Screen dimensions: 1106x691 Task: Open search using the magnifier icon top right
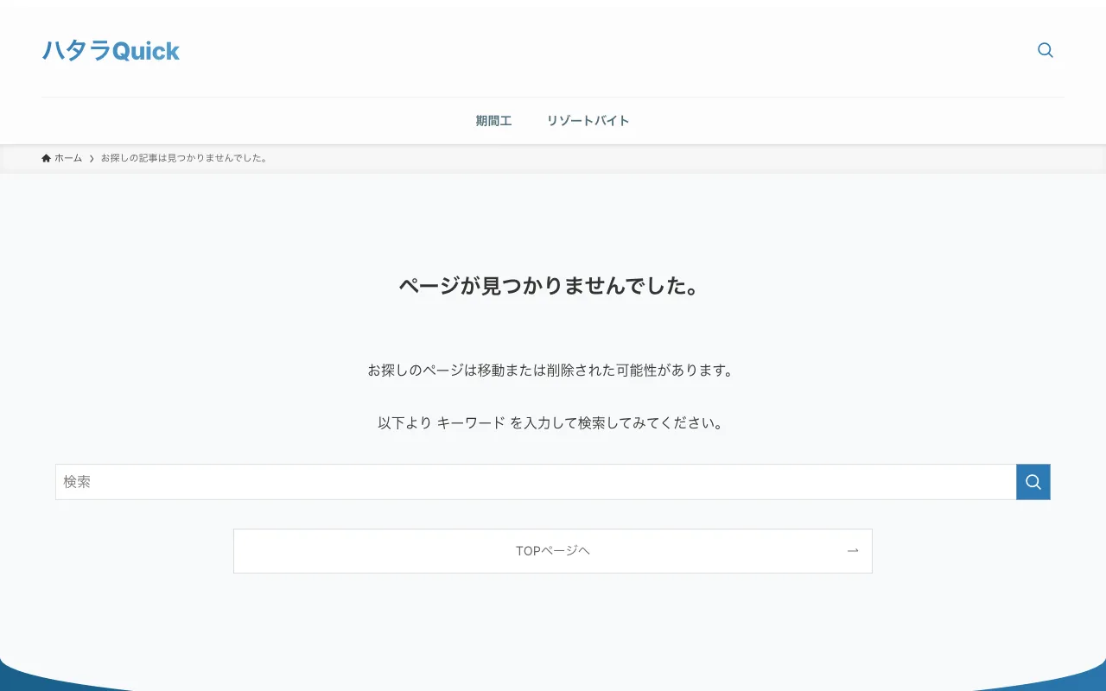tap(1045, 50)
